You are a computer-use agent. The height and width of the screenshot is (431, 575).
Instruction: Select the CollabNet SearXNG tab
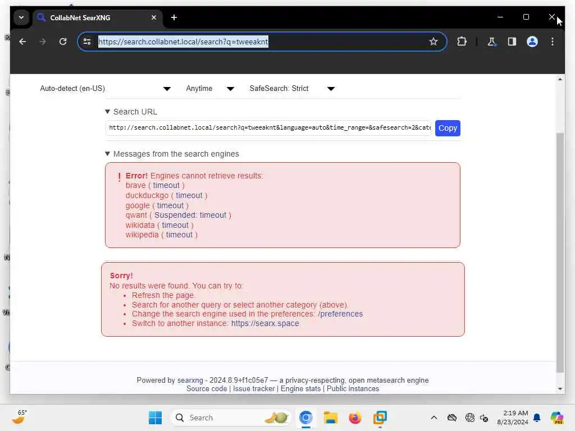tap(98, 17)
